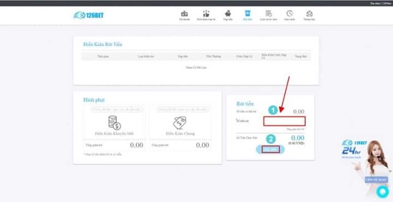Open the account link in top bar

(380, 3)
